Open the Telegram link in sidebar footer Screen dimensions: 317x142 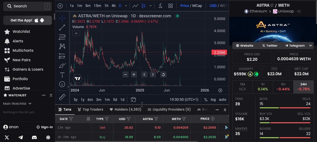21,138
